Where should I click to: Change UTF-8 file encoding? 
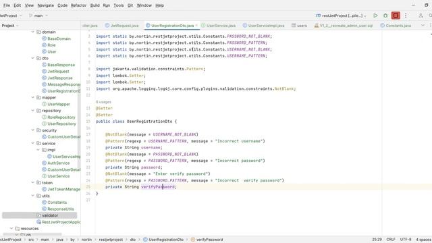406,240
